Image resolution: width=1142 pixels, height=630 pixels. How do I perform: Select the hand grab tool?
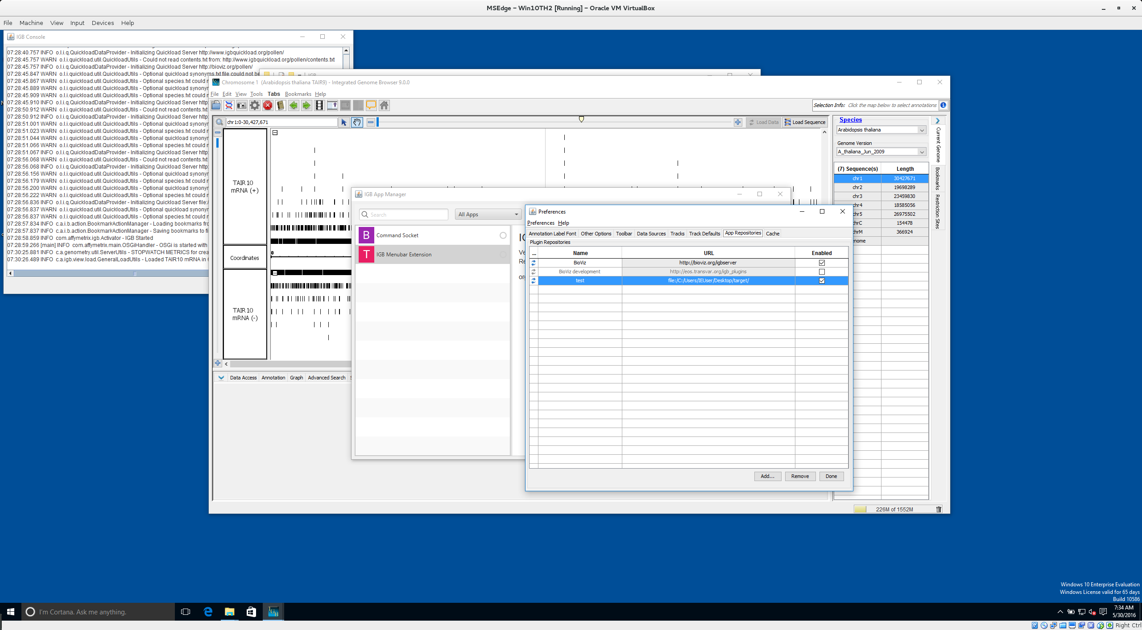pyautogui.click(x=357, y=122)
